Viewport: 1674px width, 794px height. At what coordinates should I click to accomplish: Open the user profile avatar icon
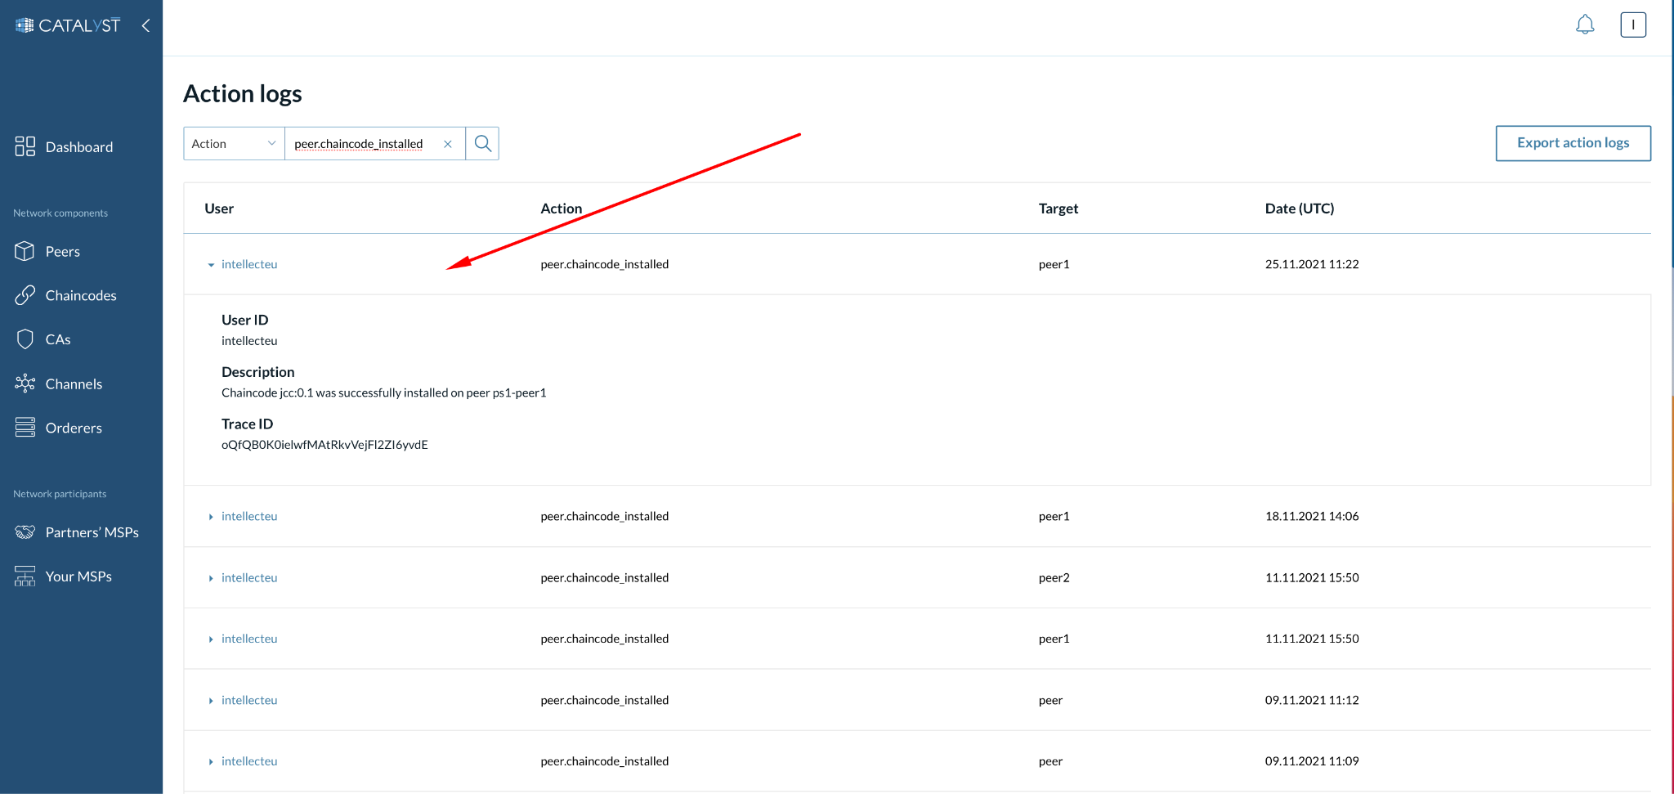[1632, 25]
